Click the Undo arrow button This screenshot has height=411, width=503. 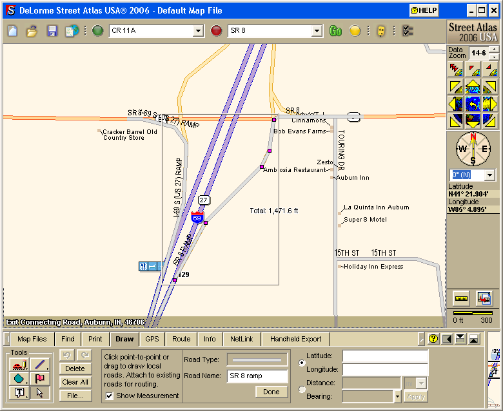pos(66,355)
